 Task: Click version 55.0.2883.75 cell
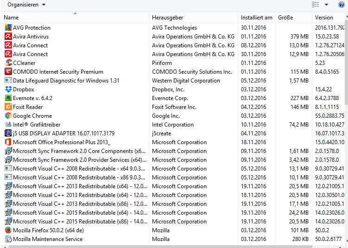point(330,116)
